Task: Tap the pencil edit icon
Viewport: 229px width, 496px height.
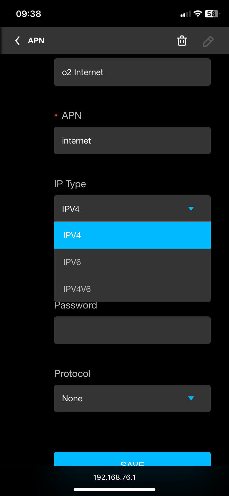Action: (x=208, y=41)
